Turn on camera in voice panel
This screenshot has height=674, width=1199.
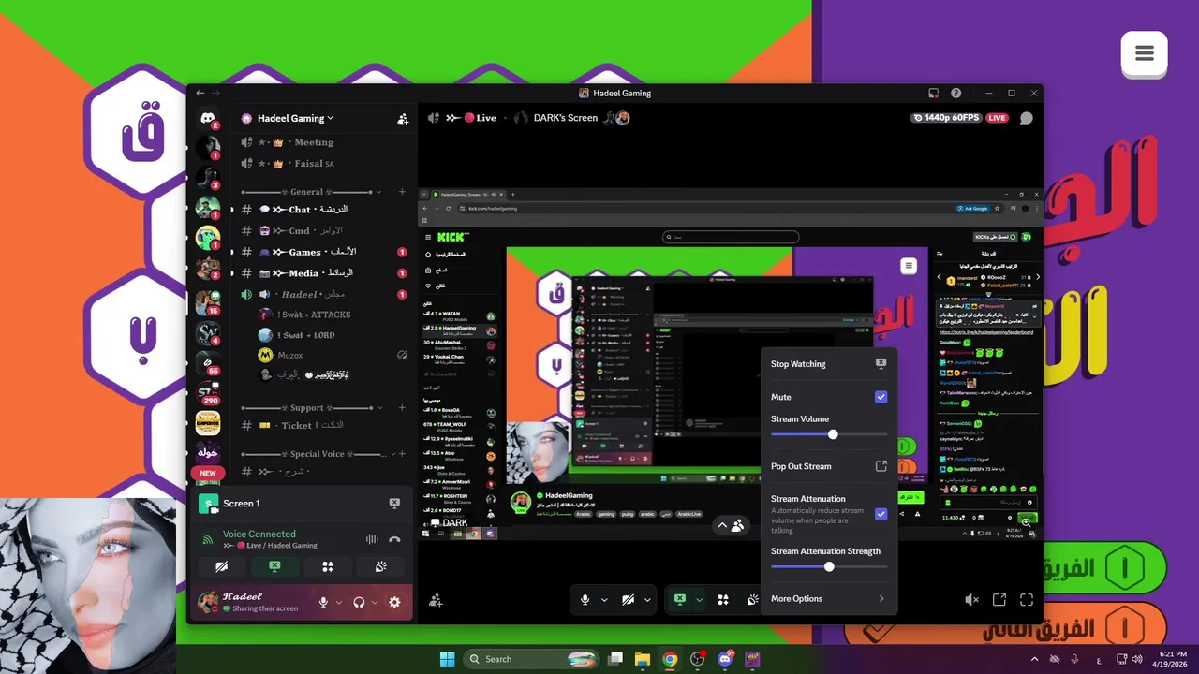(221, 566)
